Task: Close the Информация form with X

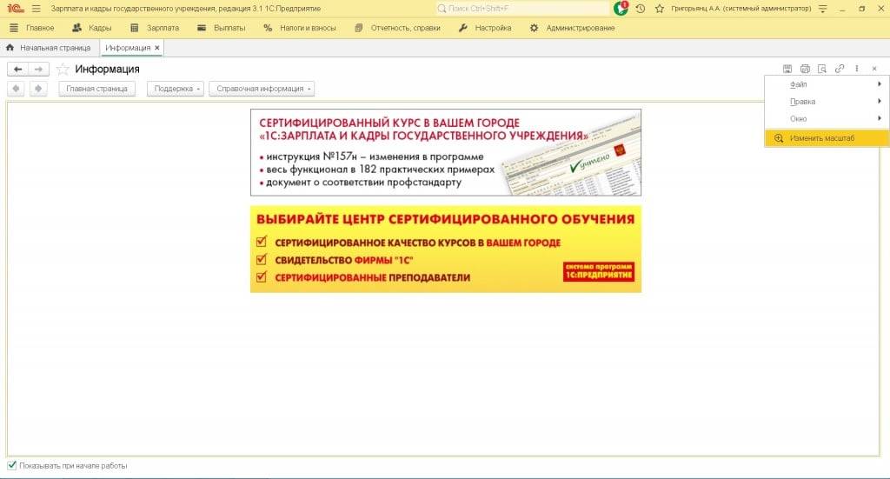Action: [874, 69]
